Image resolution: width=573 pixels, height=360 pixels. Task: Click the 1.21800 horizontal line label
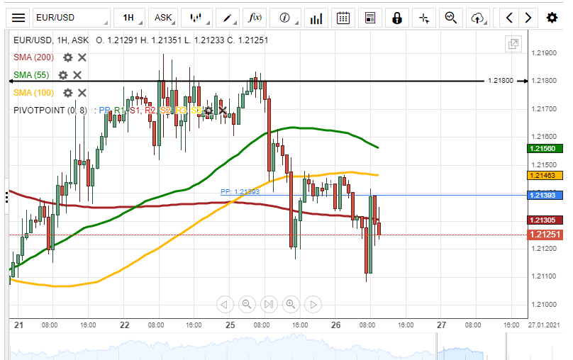[x=500, y=81]
